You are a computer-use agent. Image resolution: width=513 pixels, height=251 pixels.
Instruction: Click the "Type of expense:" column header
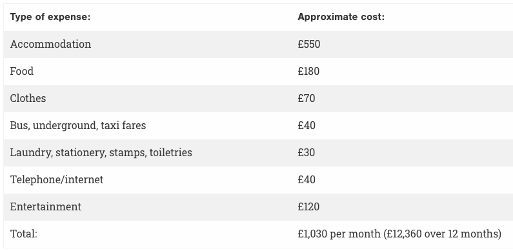(50, 17)
